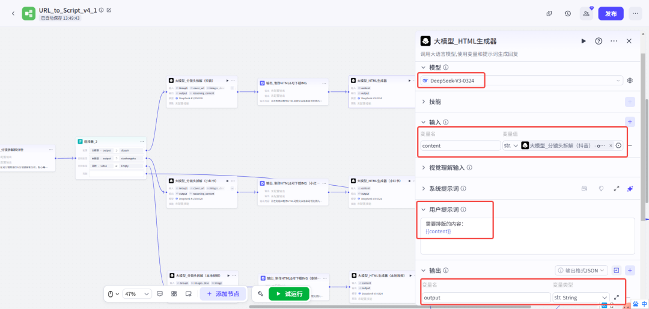The width and height of the screenshot is (649, 309).
Task: Open the debug wrench icon in toolbar
Action: tap(260, 294)
